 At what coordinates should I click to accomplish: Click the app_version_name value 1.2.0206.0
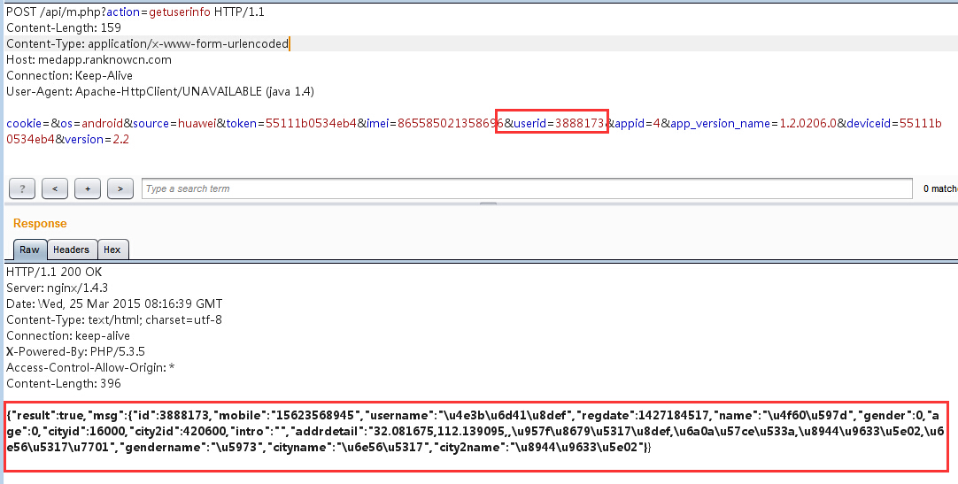click(808, 123)
